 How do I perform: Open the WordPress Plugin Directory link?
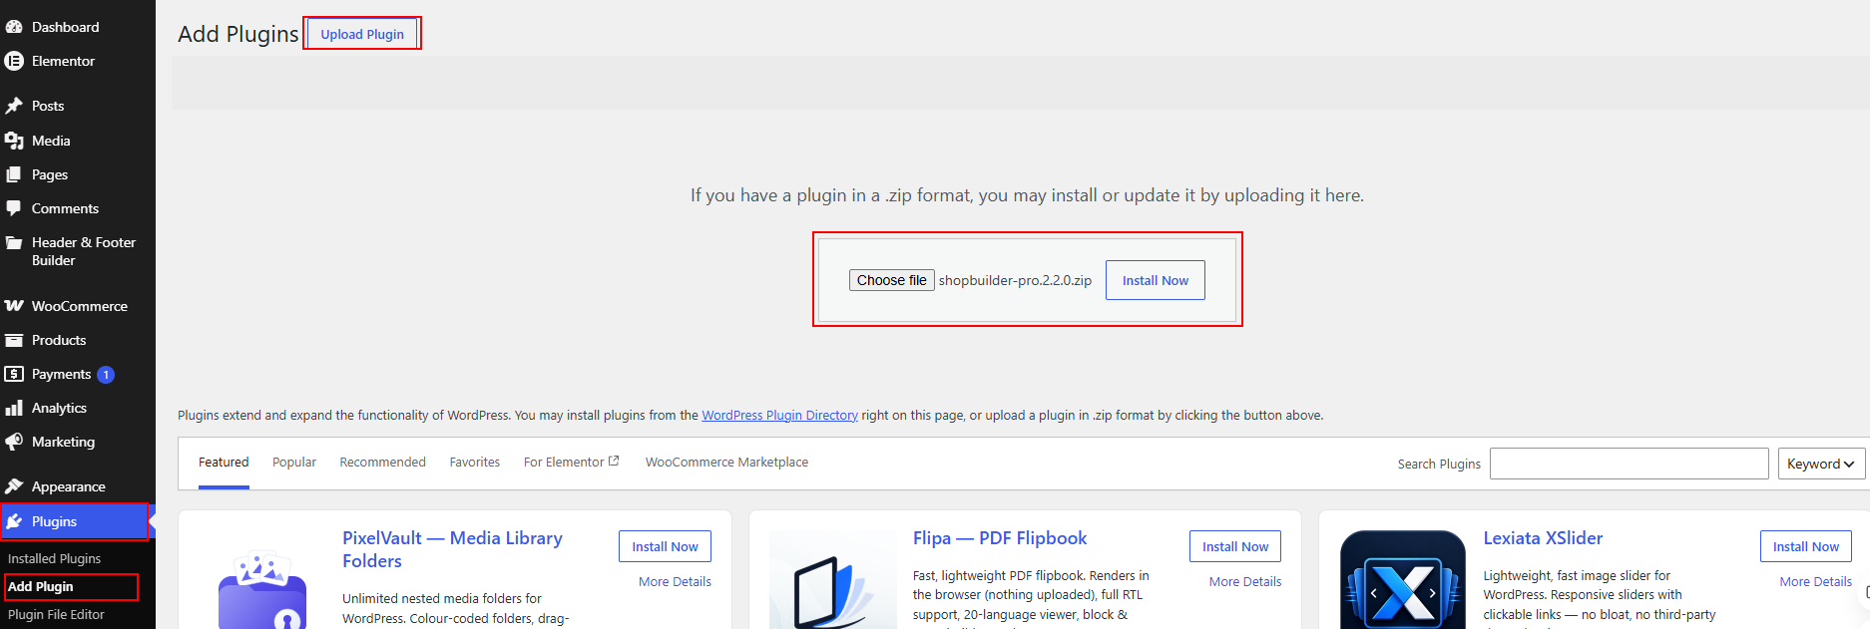(x=779, y=415)
